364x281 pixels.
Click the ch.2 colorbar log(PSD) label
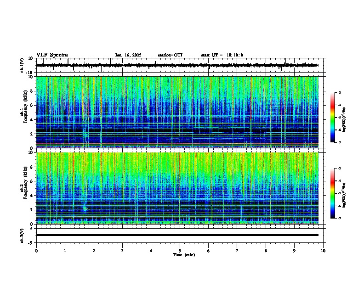pyautogui.click(x=344, y=195)
